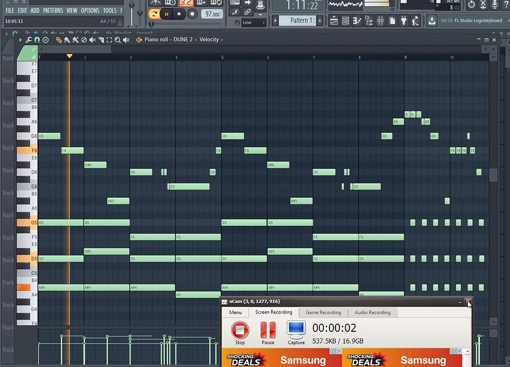Image resolution: width=510 pixels, height=367 pixels.
Task: Open pattern options arrow left of Pattern 1
Action: [x=275, y=21]
